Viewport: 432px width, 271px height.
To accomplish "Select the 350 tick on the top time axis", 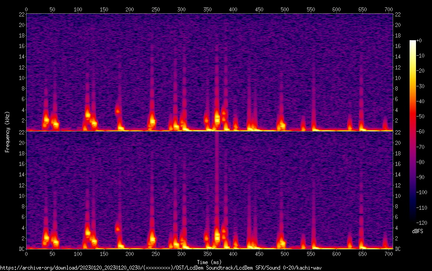I will (x=207, y=9).
